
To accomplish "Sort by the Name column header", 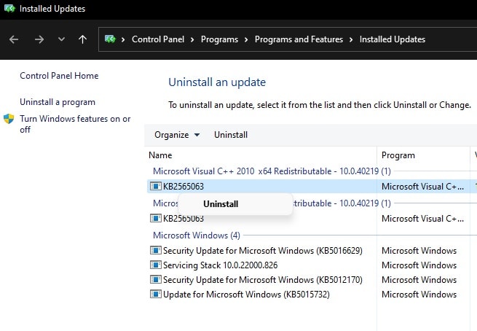I will [160, 155].
